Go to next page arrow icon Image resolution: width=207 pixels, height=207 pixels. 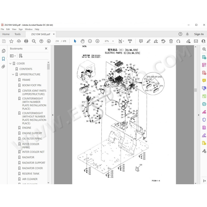(49, 41)
